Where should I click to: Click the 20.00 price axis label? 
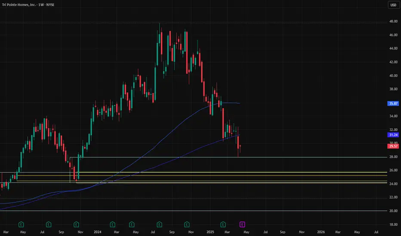pos(393,211)
